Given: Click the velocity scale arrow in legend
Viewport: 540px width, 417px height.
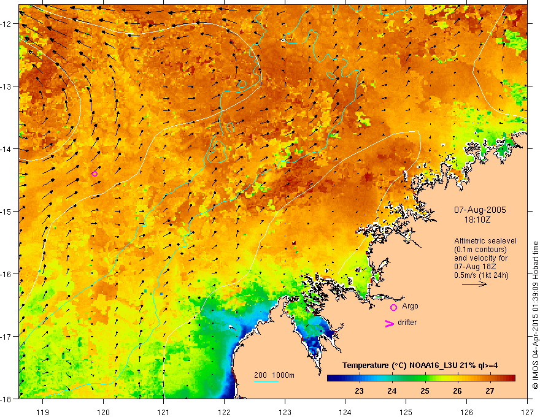Looking at the screenshot, I should click(474, 284).
